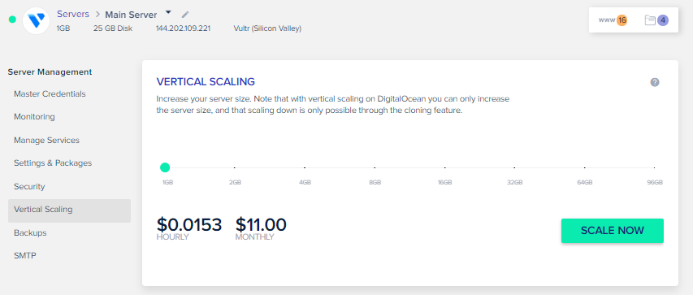Click the www applications count icon
Viewport: 693px width, 295px height.
(613, 20)
